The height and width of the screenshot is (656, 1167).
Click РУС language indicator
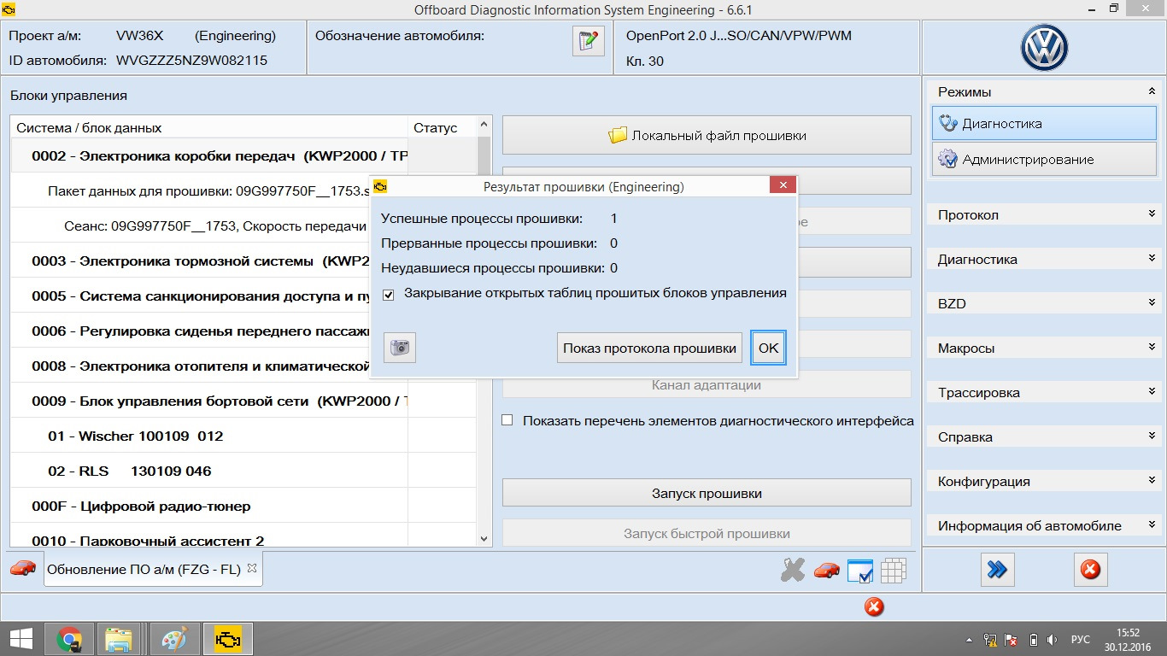point(1081,639)
